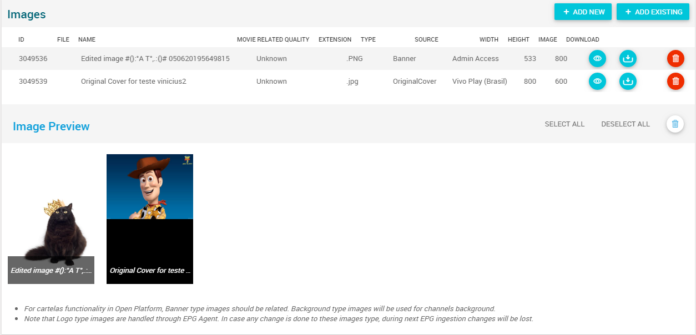This screenshot has height=335, width=696.
Task: Select the Original Cover for teste vinicius2 row
Action: [x=133, y=82]
